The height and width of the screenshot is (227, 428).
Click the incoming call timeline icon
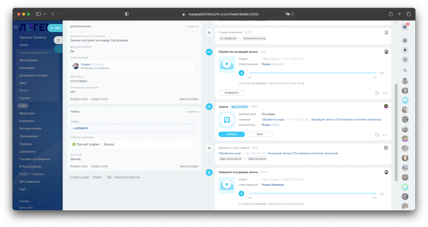(209, 52)
